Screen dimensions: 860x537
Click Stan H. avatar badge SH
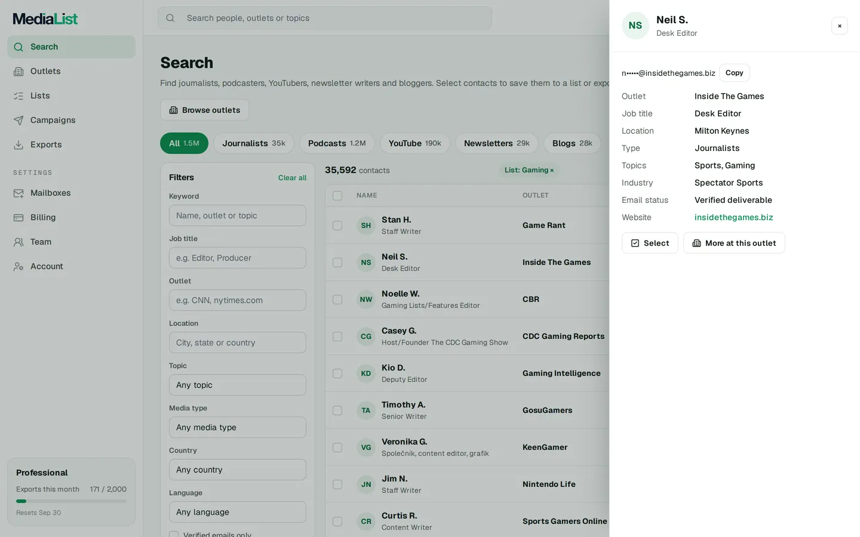tap(366, 226)
